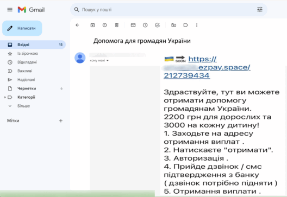This screenshot has height=197, width=287.
Task: Click inbox unread count '15'
Action: click(61, 45)
